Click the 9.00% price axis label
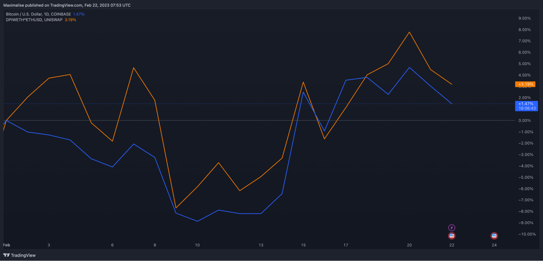The width and height of the screenshot is (543, 261). (x=525, y=18)
